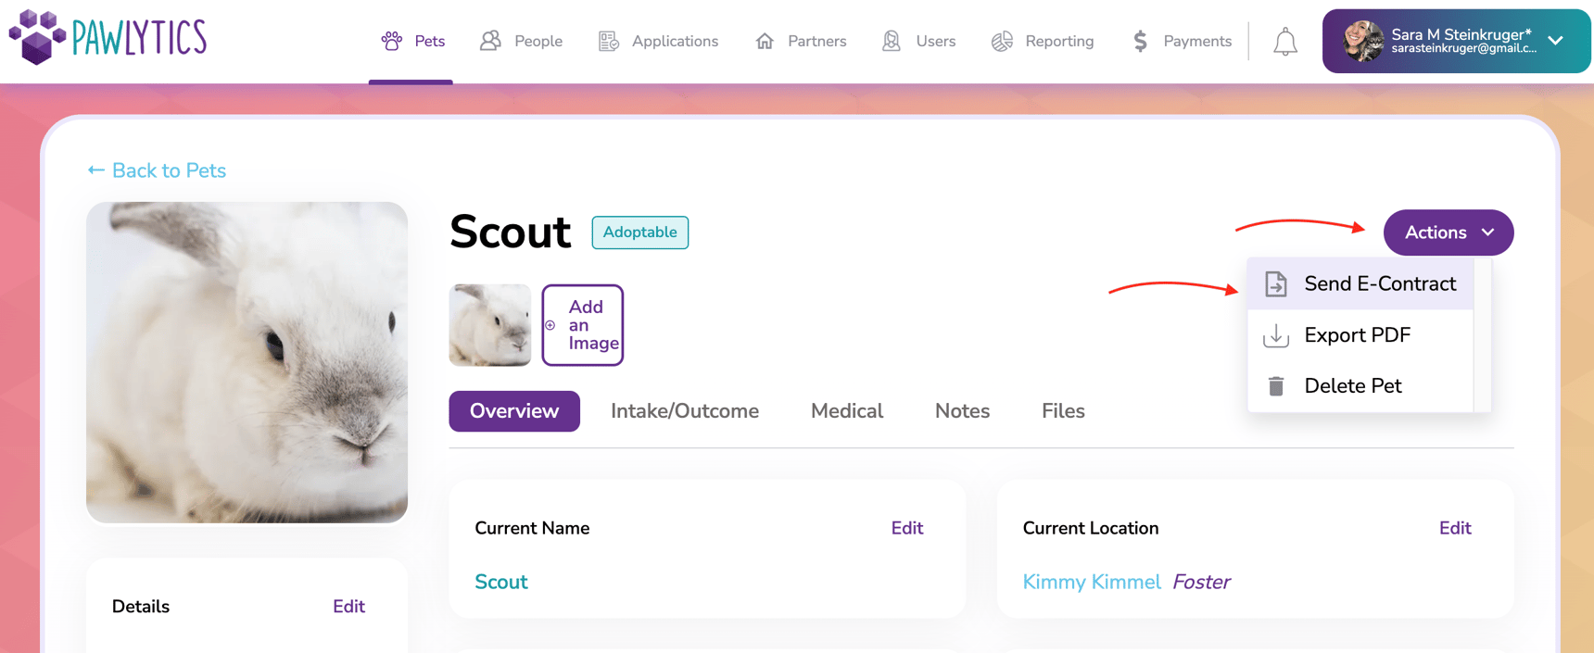The width and height of the screenshot is (1594, 653).
Task: Open the Notes tab
Action: pos(961,410)
